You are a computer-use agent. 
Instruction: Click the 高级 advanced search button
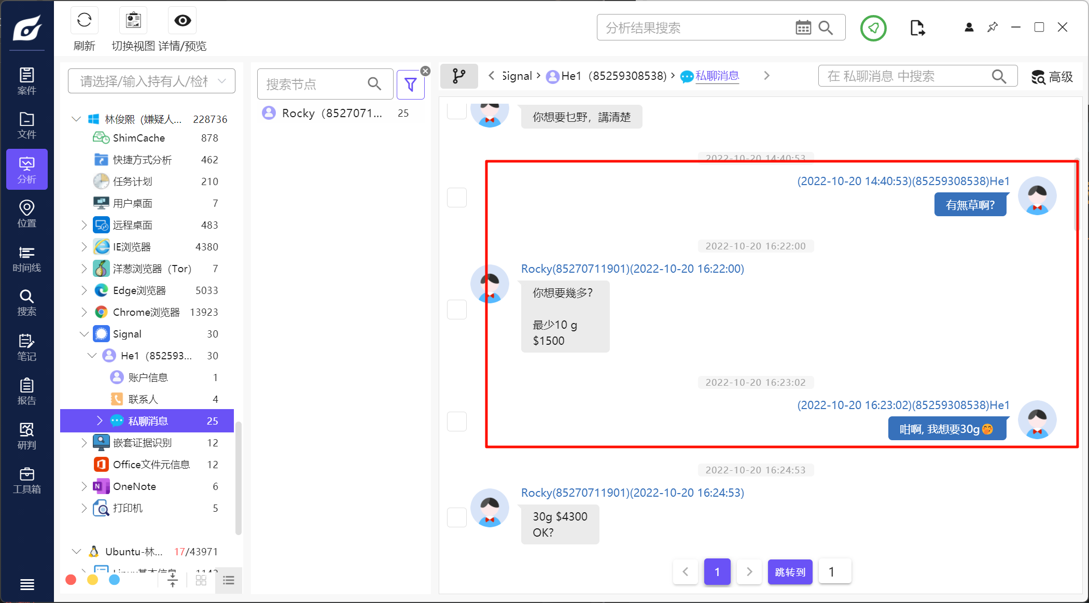(1052, 77)
